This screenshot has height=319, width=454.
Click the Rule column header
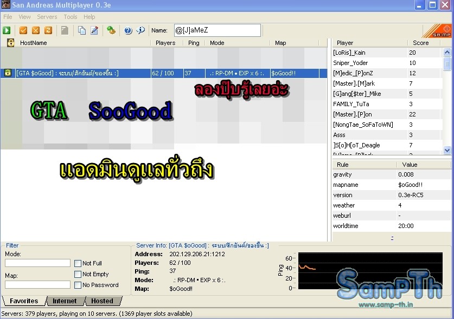coord(365,165)
